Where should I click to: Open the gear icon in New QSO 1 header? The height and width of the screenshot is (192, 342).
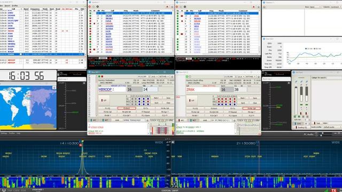172,77
